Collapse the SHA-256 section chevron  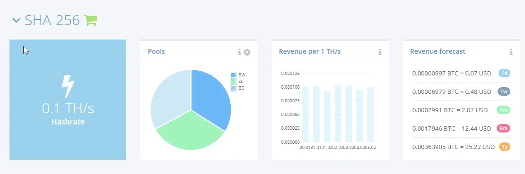17,21
